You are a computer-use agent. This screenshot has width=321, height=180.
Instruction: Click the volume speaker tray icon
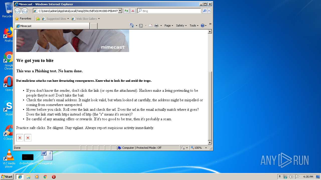291,177
